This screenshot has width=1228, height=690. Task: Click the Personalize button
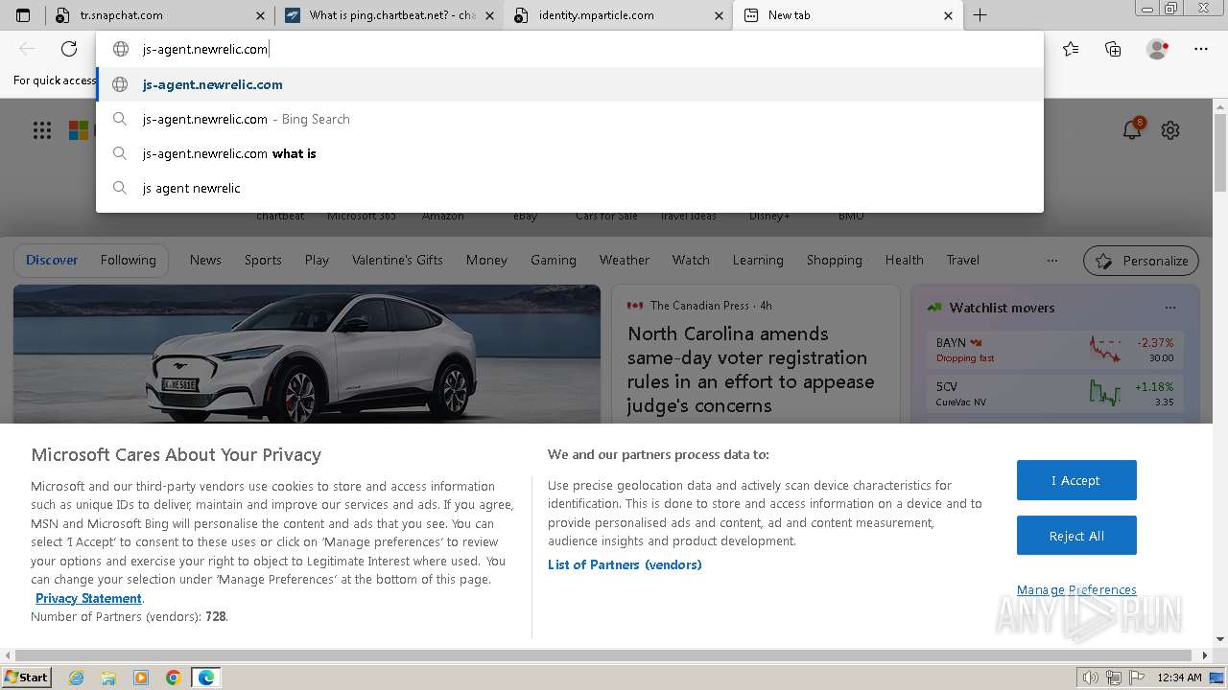pyautogui.click(x=1142, y=261)
